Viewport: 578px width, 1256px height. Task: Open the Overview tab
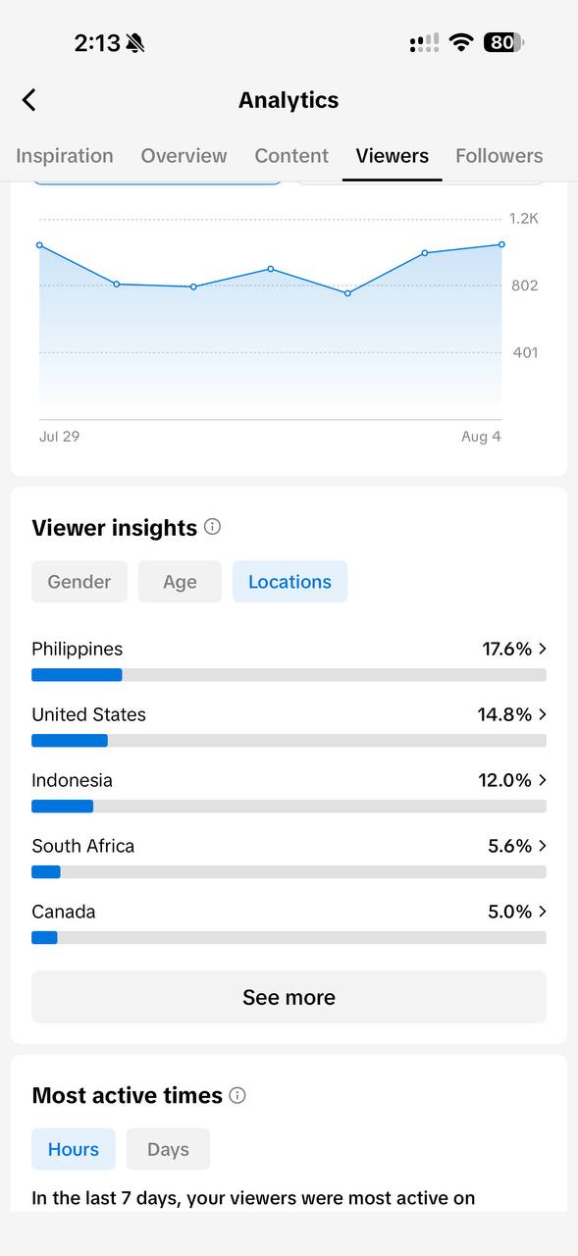pos(184,156)
